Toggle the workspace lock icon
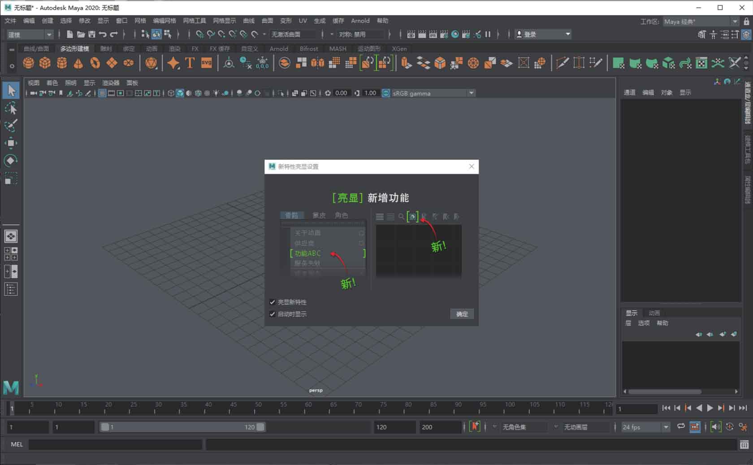The height and width of the screenshot is (465, 753). [746, 21]
